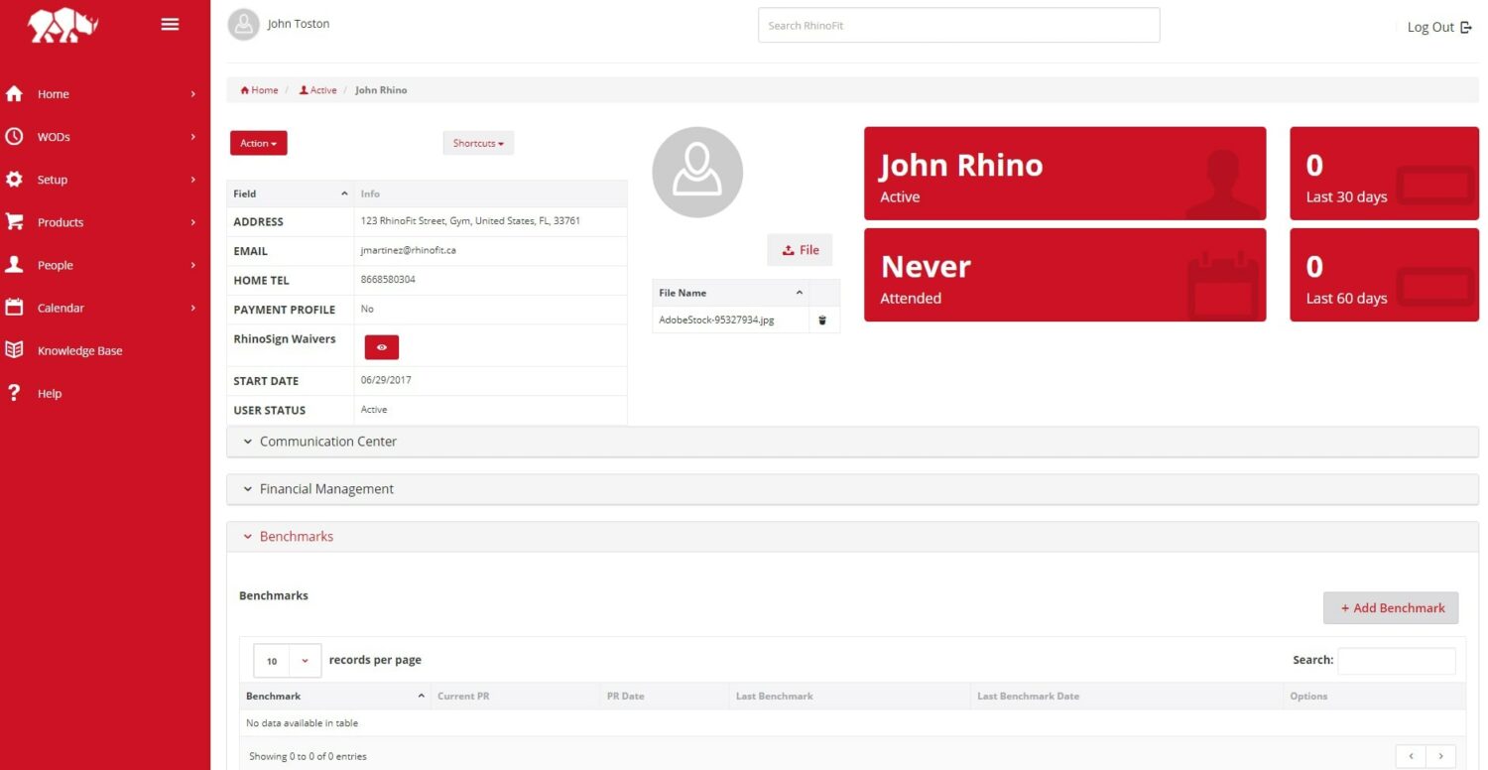
Task: Click the Help question mark icon
Action: (16, 393)
